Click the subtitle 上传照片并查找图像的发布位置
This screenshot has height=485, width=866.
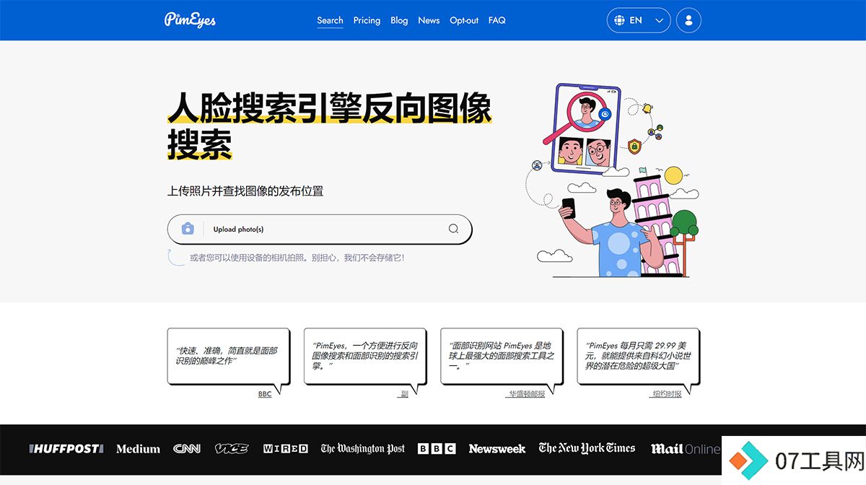coord(245,191)
